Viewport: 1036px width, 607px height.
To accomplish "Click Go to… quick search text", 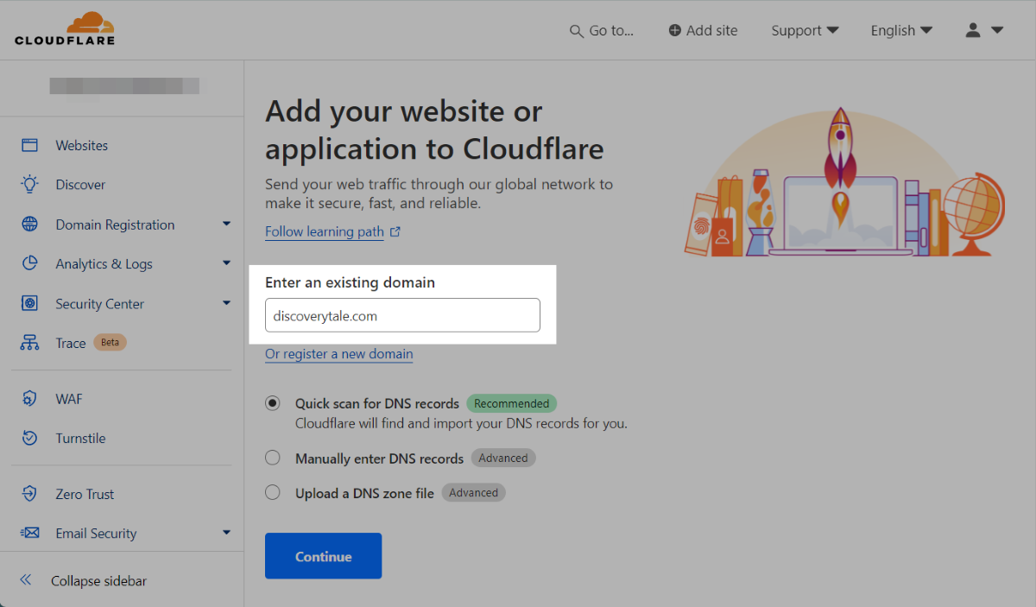I will [611, 30].
